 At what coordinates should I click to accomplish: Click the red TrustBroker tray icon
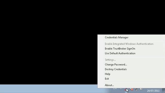[x=126, y=89]
